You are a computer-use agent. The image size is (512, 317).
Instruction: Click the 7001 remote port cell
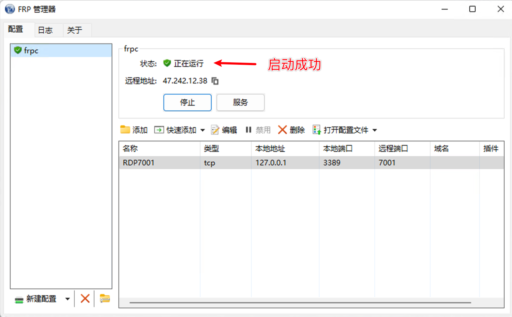tap(403, 163)
